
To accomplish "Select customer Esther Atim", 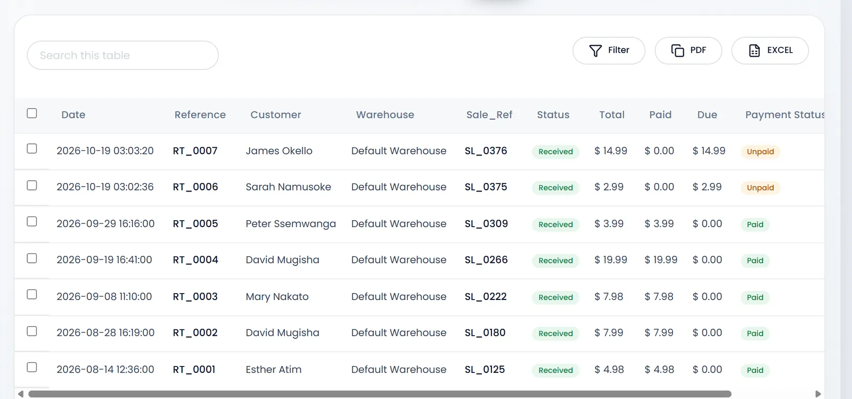I will pyautogui.click(x=274, y=370).
